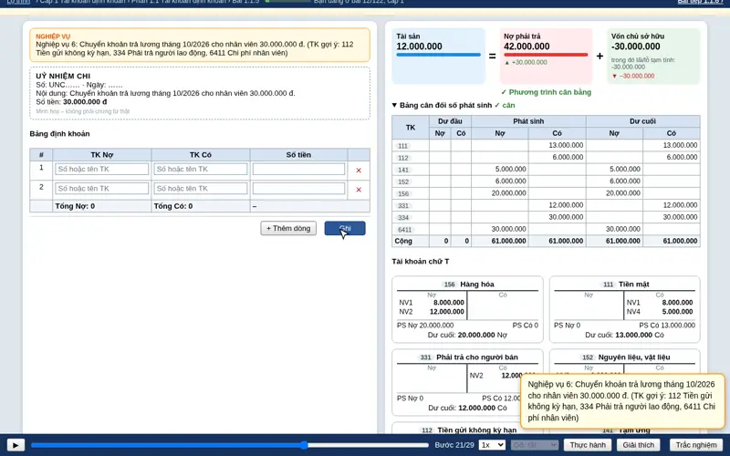Click the Tổng Có: 0 total cell
Image resolution: width=730 pixels, height=456 pixels.
click(201, 206)
